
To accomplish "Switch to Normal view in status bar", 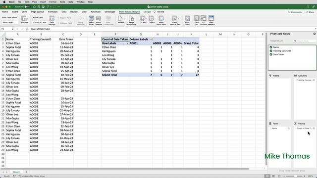I will point(267,176).
